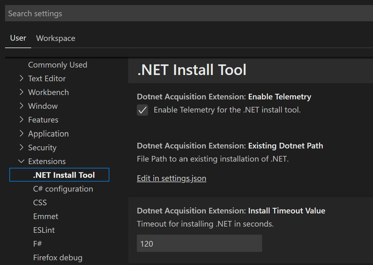Select CSS extension settings

[40, 202]
